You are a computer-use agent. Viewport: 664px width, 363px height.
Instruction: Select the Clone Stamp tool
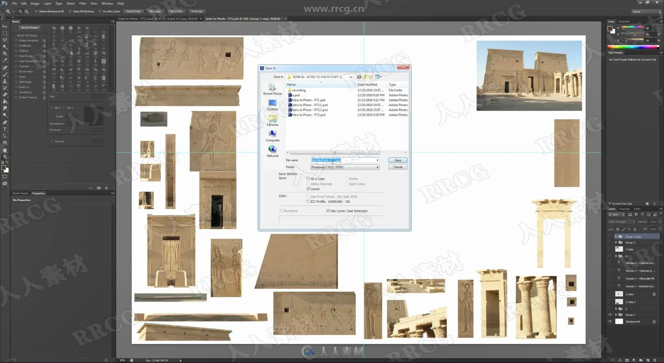(5, 81)
